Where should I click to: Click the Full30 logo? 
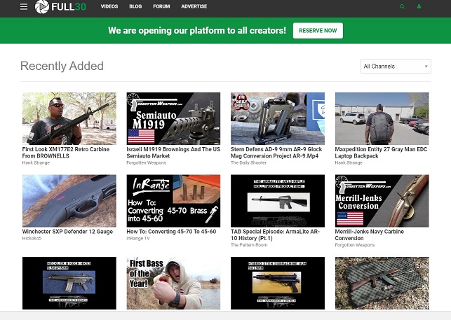[60, 6]
